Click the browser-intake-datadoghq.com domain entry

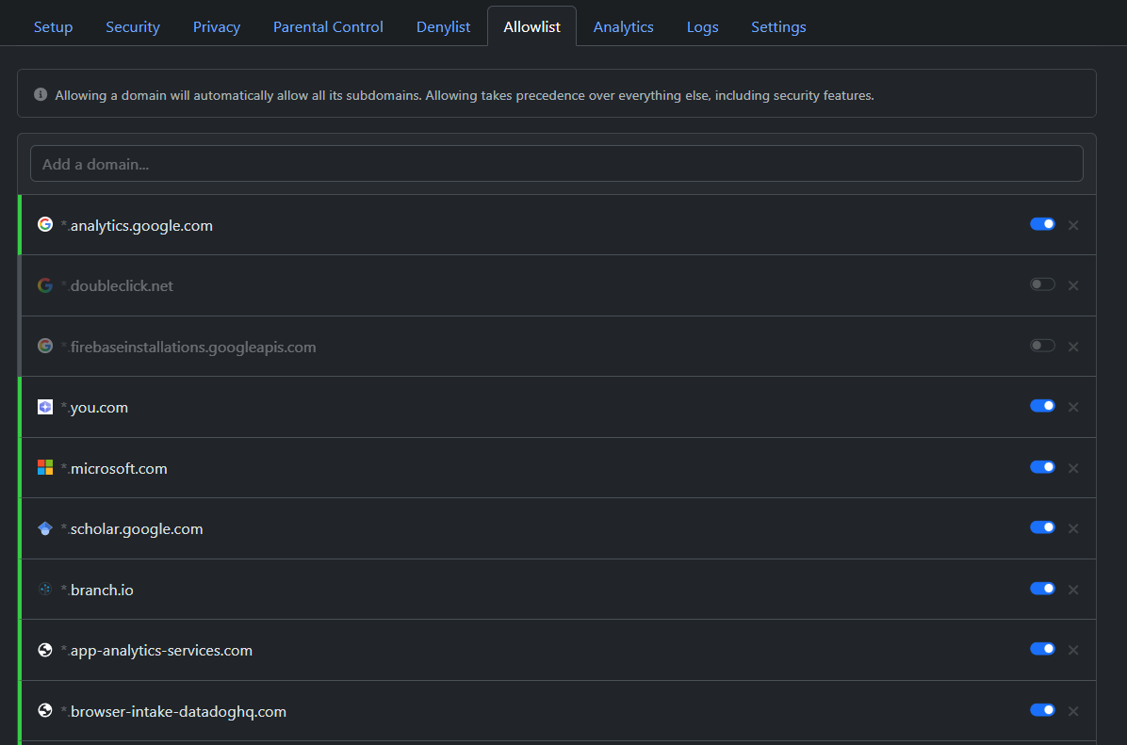pyautogui.click(x=177, y=711)
